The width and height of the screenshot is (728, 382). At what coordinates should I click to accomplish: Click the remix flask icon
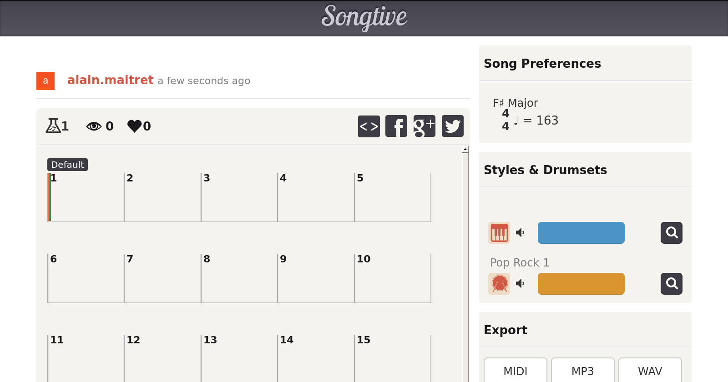(x=53, y=126)
